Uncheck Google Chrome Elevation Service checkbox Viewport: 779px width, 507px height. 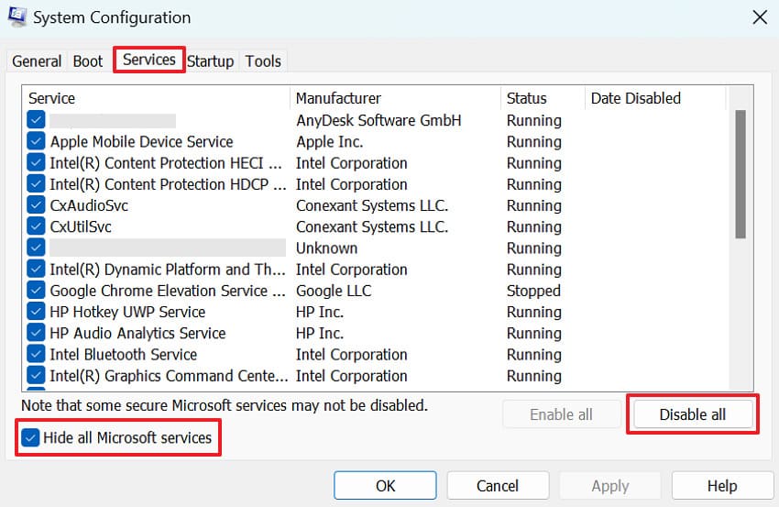pos(37,291)
